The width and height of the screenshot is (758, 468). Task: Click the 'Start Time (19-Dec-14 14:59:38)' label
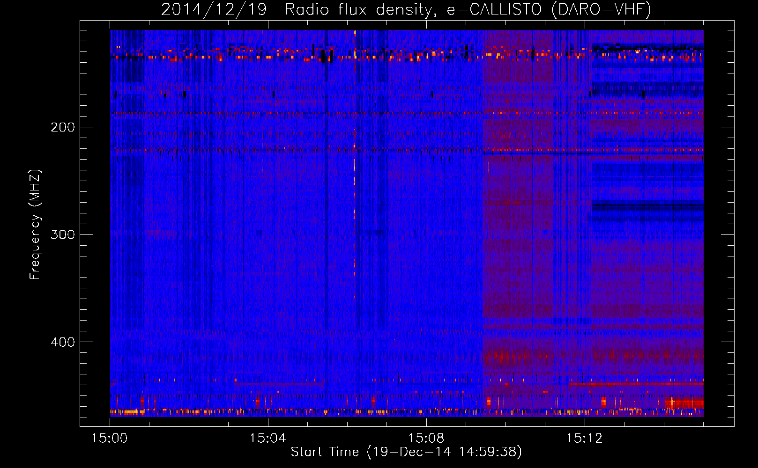coord(406,452)
